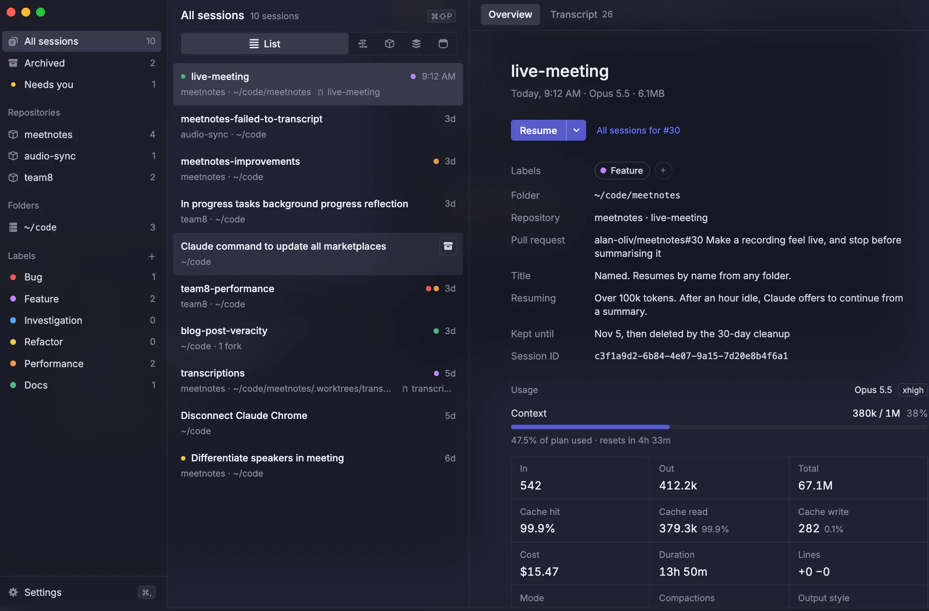This screenshot has width=929, height=611.
Task: Switch to the cube repository grouping view
Action: pyautogui.click(x=389, y=44)
